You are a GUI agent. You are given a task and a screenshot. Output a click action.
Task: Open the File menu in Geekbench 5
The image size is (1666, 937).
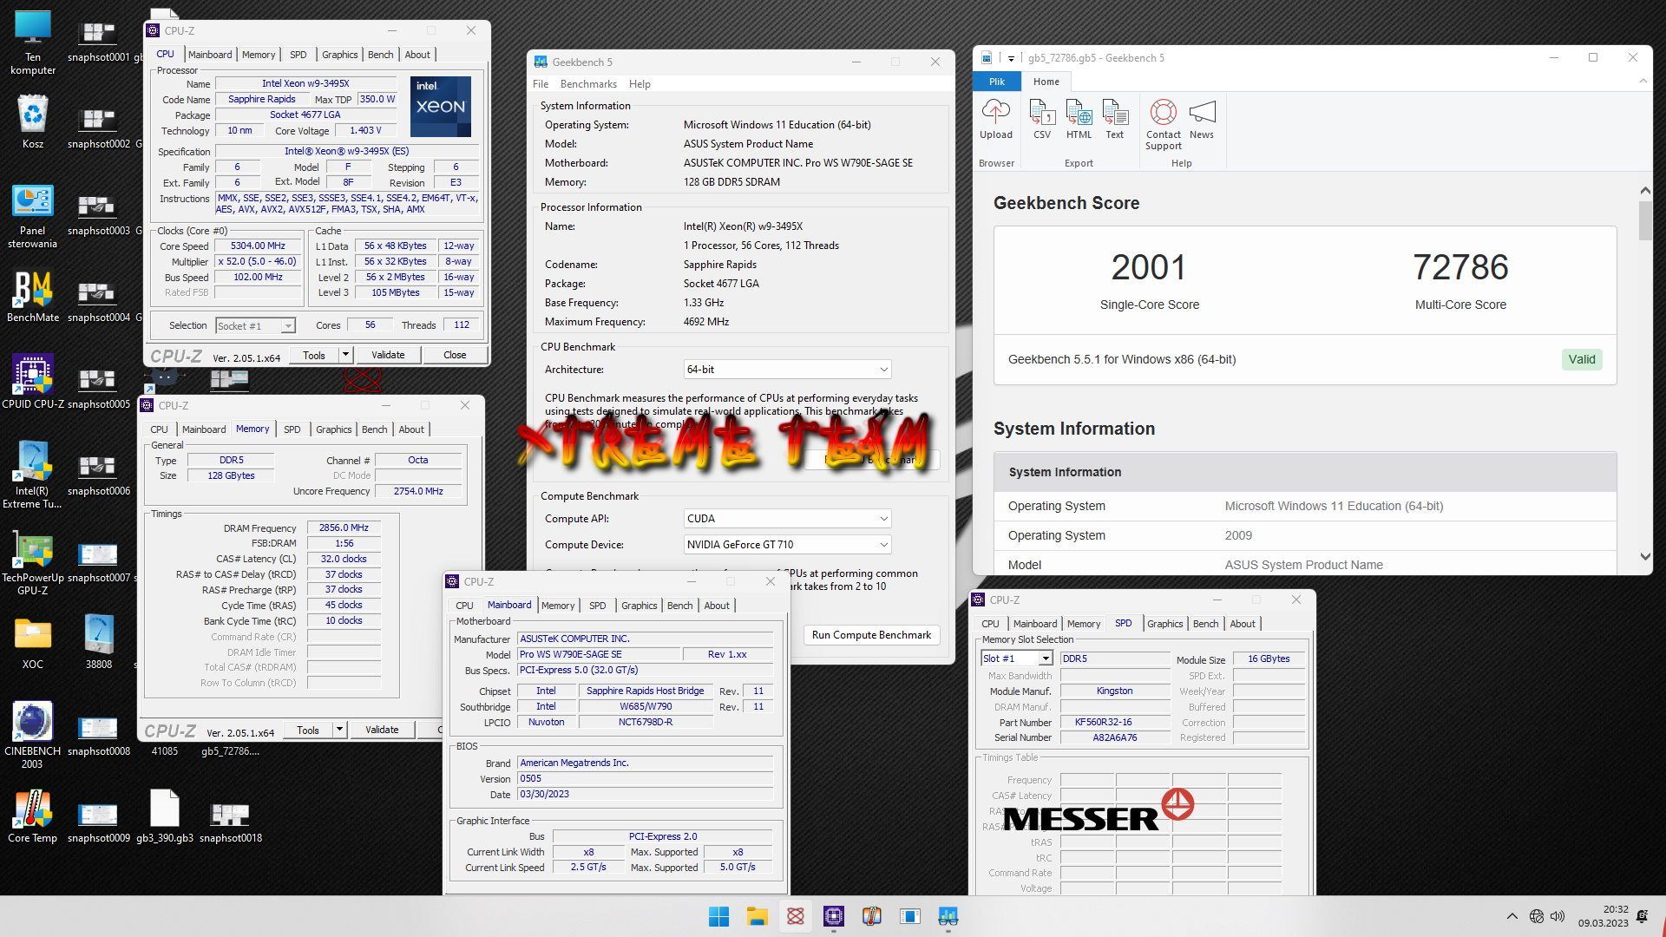click(541, 84)
